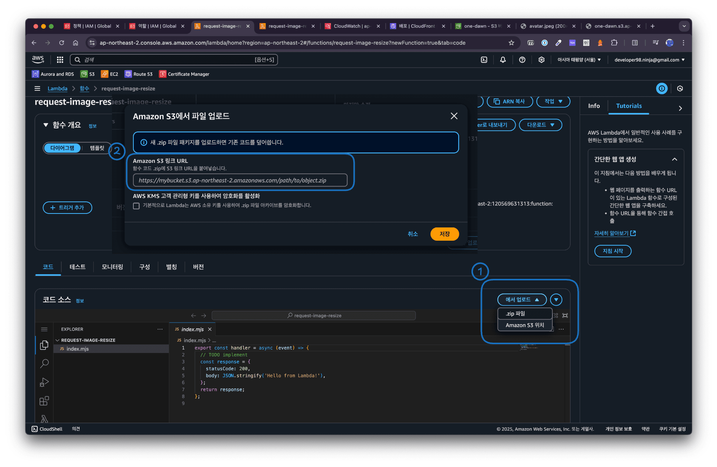Open Extensions icon in editor activity bar
The height and width of the screenshot is (467, 717).
44,401
